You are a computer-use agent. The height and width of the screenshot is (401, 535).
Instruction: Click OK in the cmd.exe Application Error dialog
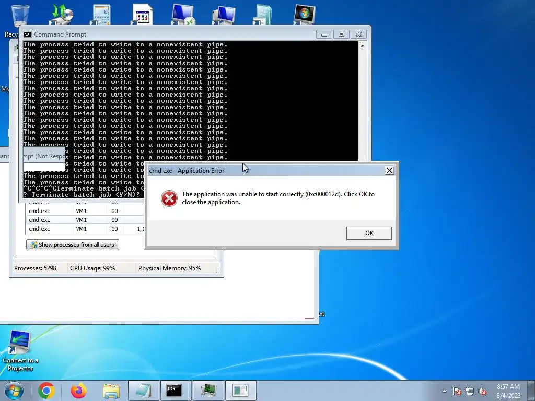369,233
